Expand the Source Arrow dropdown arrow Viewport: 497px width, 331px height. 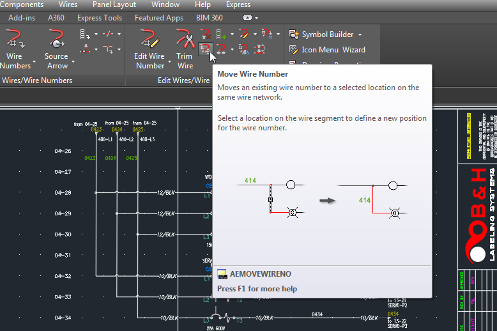point(73,61)
